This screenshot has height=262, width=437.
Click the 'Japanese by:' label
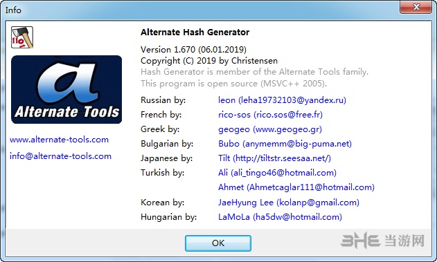click(x=167, y=158)
